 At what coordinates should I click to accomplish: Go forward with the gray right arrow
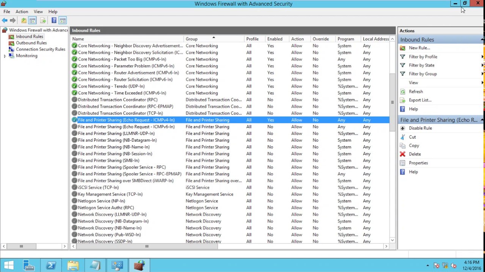(13, 20)
